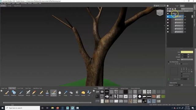Select the Dry Brush tool
Screen dimensions: 196x110
click(54, 93)
